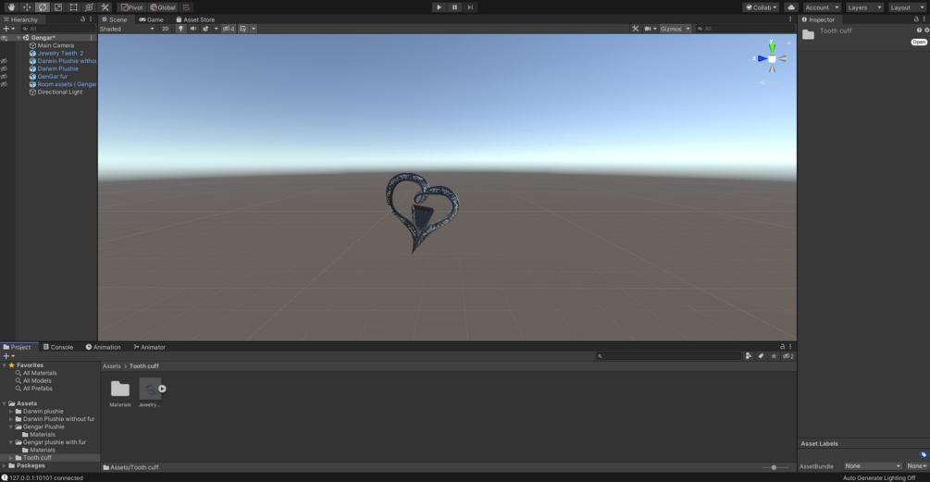Viewport: 930px width, 482px height.
Task: Toggle visibility of Room assets object
Action: click(4, 84)
